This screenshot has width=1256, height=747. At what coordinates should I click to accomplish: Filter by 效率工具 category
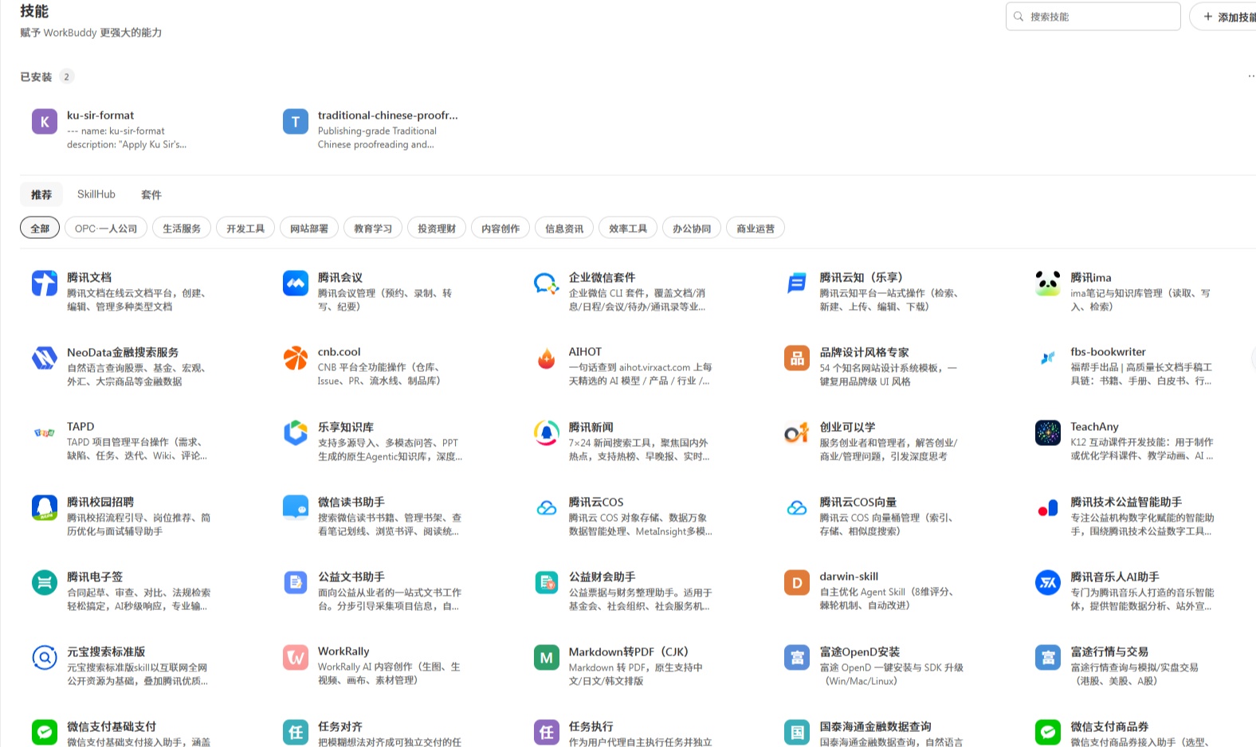point(628,228)
